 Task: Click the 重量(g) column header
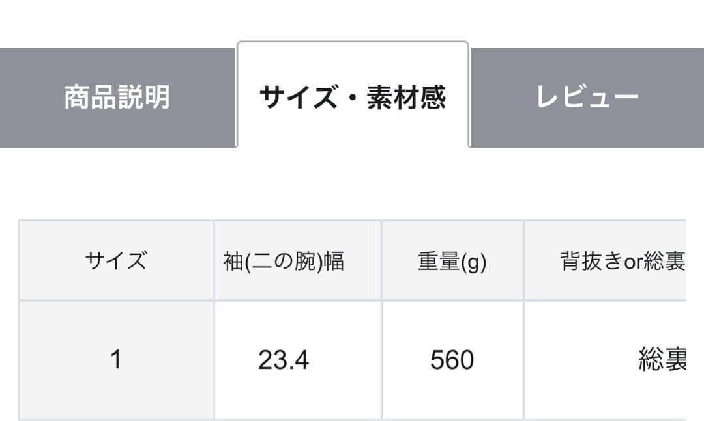click(452, 260)
